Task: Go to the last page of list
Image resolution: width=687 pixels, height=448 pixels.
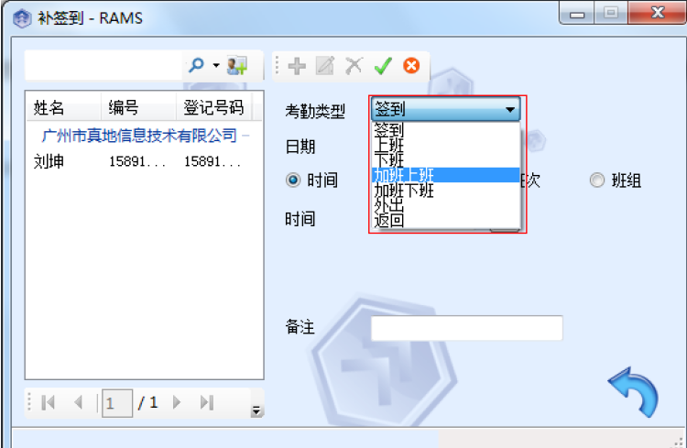Action: (x=206, y=402)
